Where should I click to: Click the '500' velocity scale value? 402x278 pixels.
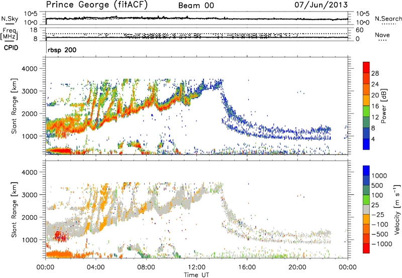tap(377, 185)
